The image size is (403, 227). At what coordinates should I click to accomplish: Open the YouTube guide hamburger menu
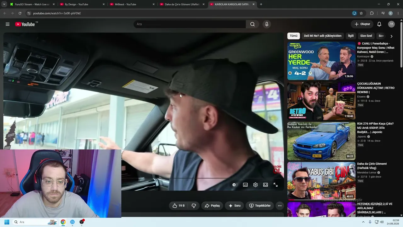(8, 24)
